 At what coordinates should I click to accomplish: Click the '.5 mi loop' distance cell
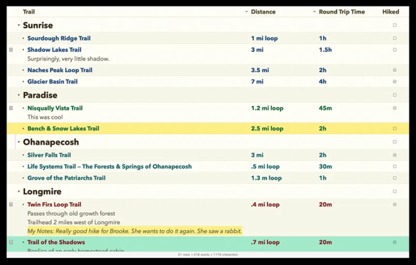pos(265,166)
